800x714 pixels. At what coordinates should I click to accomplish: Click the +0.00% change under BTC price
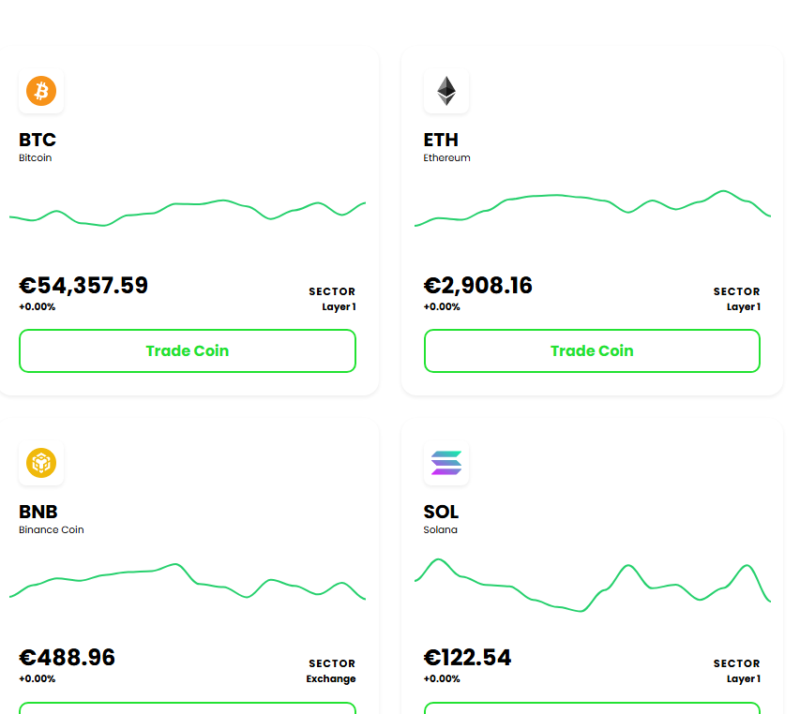(38, 306)
